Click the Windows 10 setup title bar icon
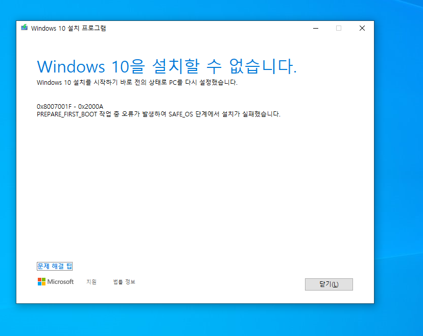The width and height of the screenshot is (423, 336). (x=25, y=28)
